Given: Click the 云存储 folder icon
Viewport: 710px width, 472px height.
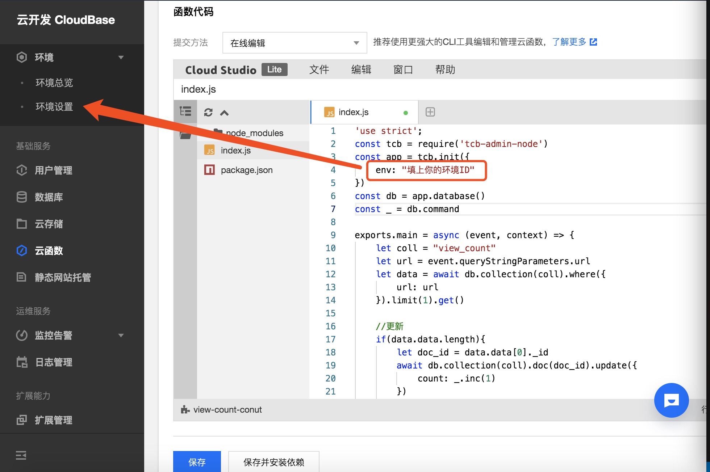Looking at the screenshot, I should coord(22,224).
